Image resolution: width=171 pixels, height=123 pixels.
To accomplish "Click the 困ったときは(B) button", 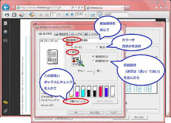I will pyautogui.click(x=105, y=101).
